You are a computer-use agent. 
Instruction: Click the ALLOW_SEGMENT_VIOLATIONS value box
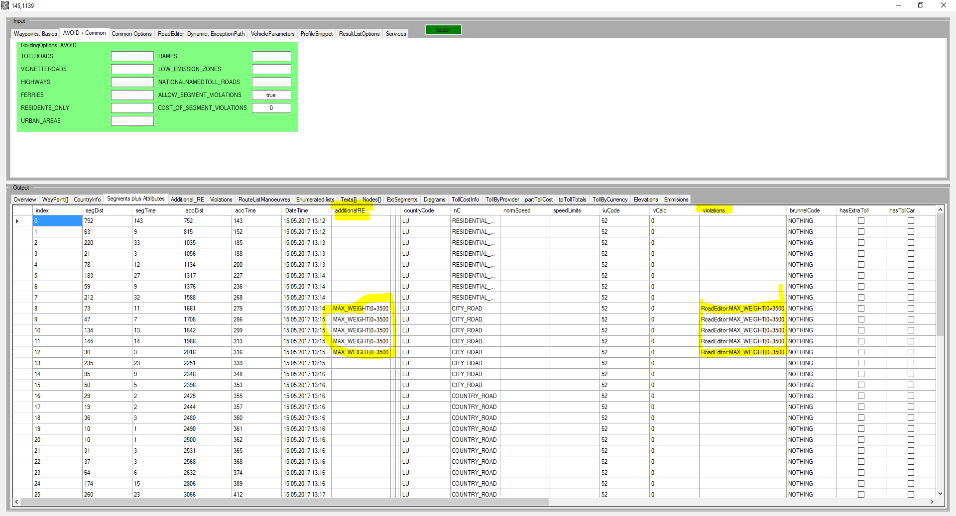click(271, 95)
